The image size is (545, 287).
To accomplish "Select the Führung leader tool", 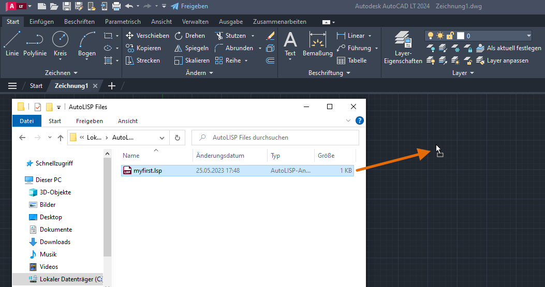I will point(354,48).
